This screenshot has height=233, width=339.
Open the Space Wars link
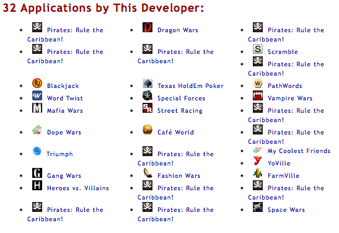coord(286,210)
